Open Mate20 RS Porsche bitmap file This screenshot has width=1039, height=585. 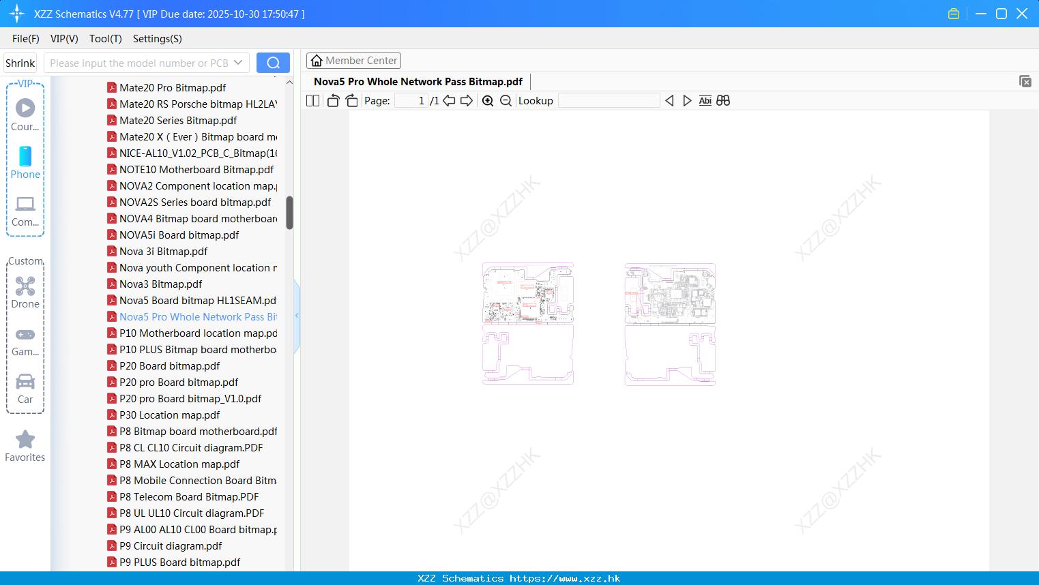click(x=192, y=104)
